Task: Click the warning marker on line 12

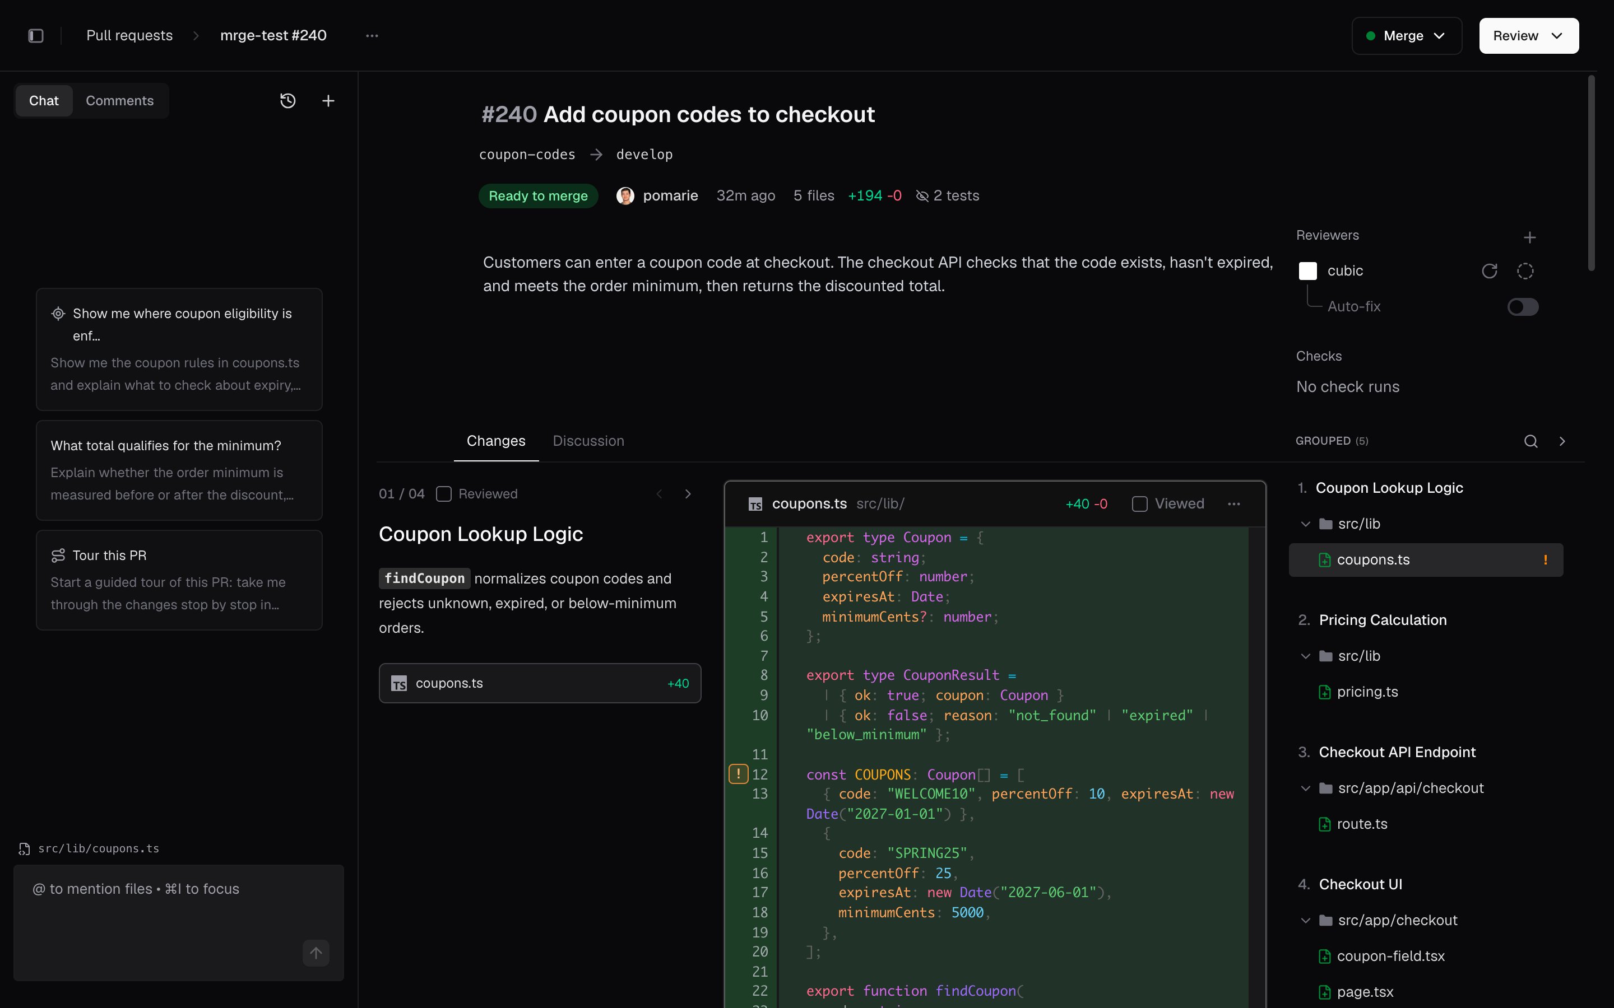Action: tap(738, 774)
